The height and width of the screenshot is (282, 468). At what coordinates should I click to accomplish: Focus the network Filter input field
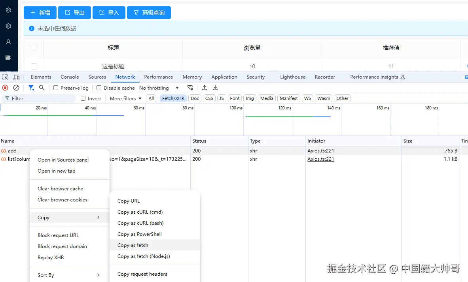[38, 98]
